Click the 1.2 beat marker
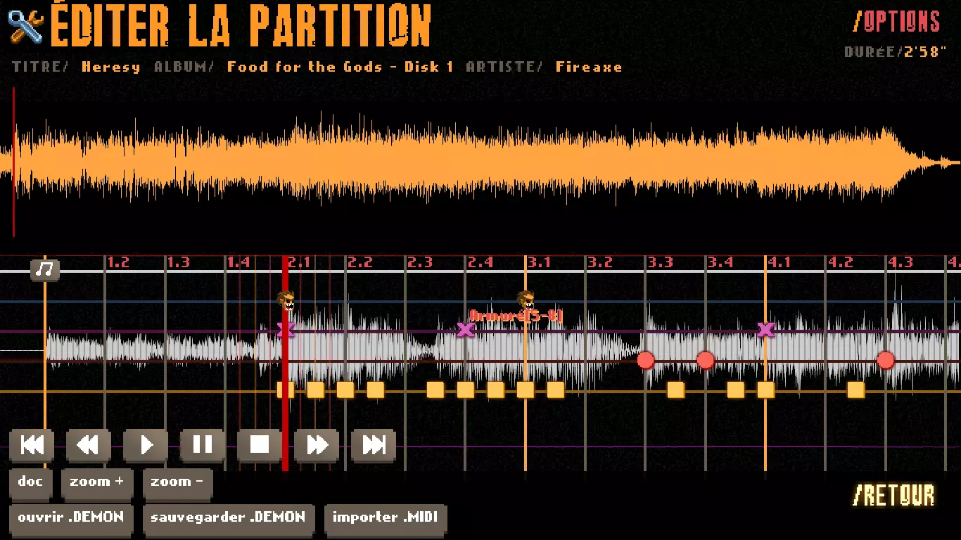Viewport: 961px width, 540px height. pyautogui.click(x=118, y=263)
